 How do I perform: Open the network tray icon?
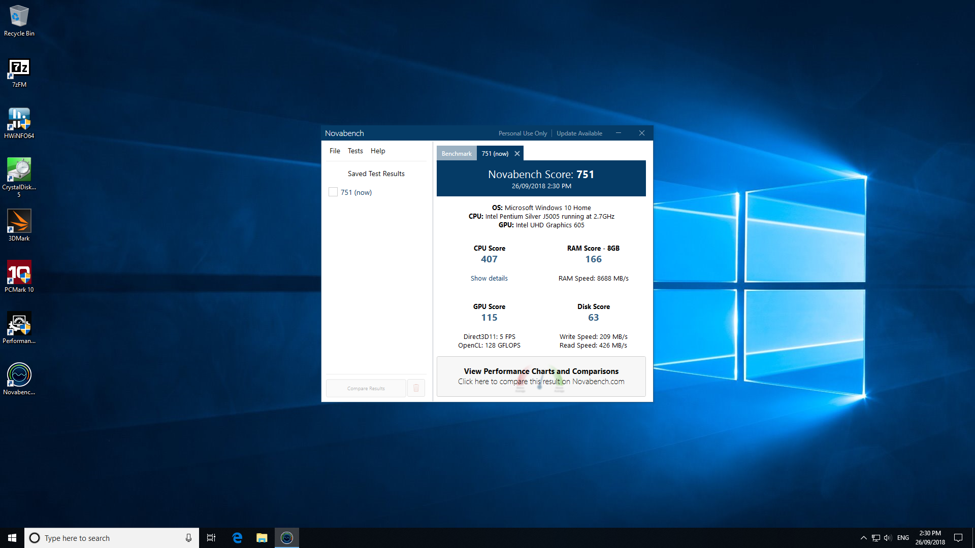tap(876, 538)
